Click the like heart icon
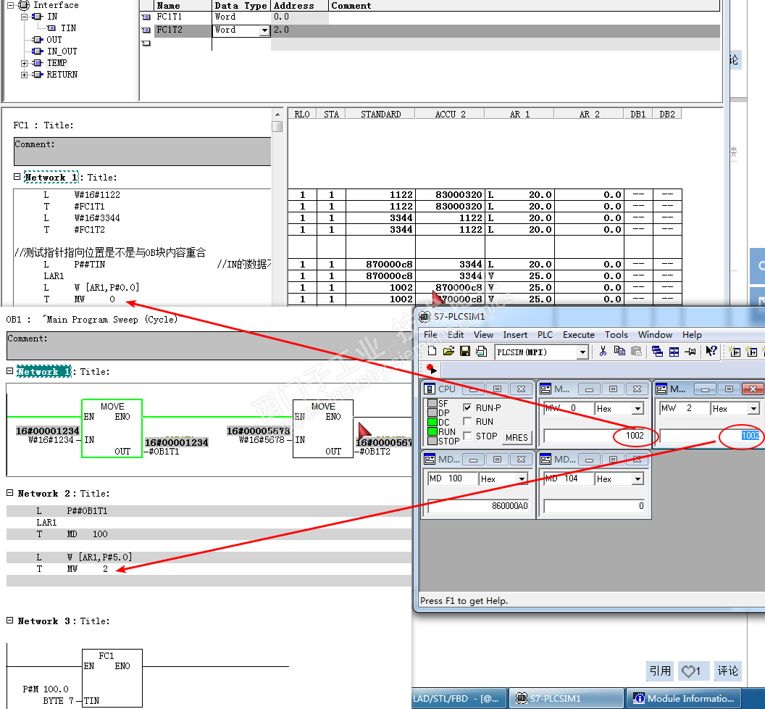 [x=688, y=671]
